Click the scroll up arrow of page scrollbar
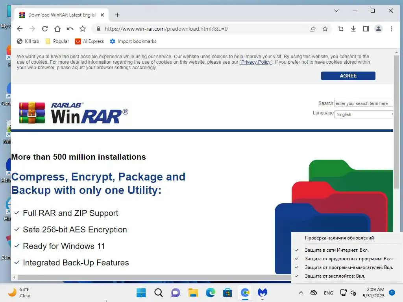Image resolution: width=403 pixels, height=302 pixels. 397,52
